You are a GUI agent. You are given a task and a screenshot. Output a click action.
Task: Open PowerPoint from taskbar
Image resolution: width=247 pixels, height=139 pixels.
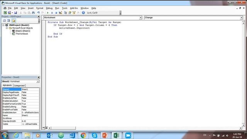pyautogui.click(x=105, y=136)
